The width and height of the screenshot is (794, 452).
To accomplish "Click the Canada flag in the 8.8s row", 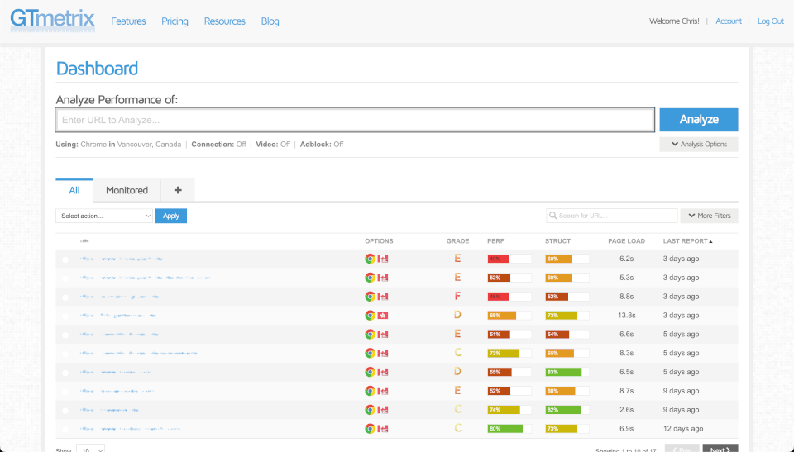I will (383, 297).
